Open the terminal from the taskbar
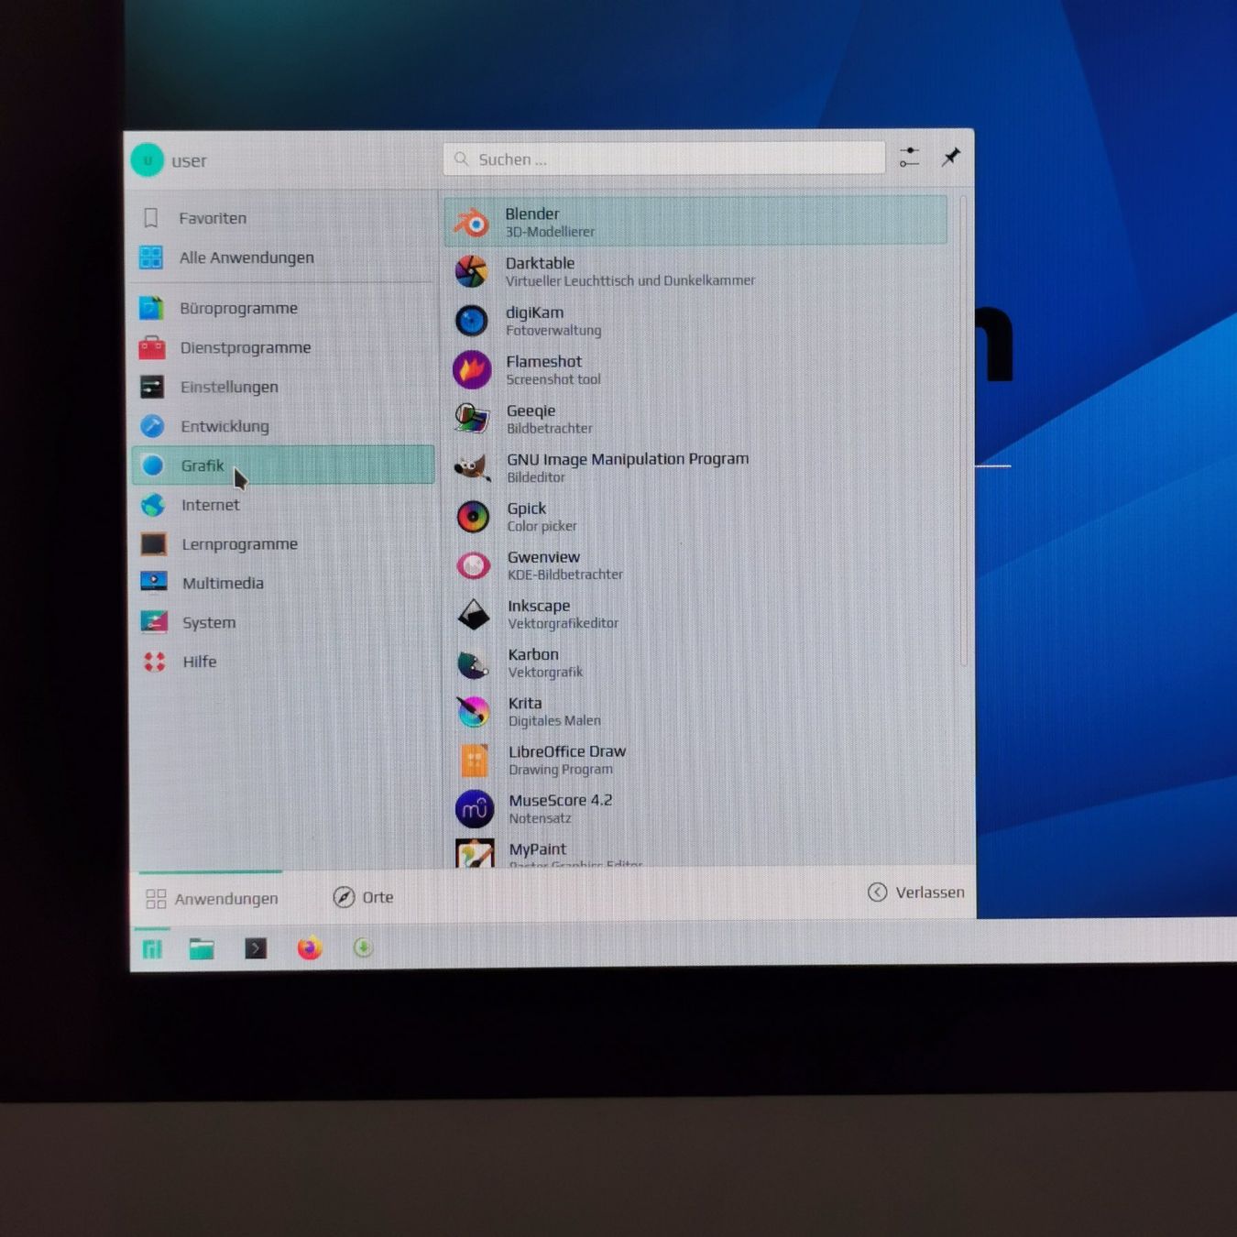 pos(256,948)
